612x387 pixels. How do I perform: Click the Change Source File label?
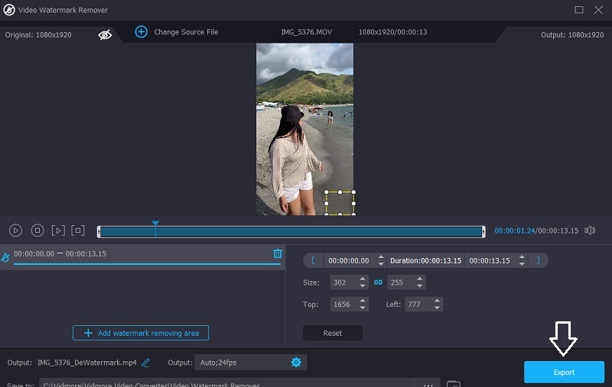[x=186, y=32]
